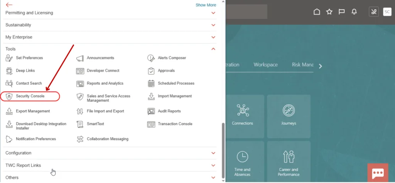Expand the Configuration section
Viewport: 395px width, 183px height.
tap(213, 153)
